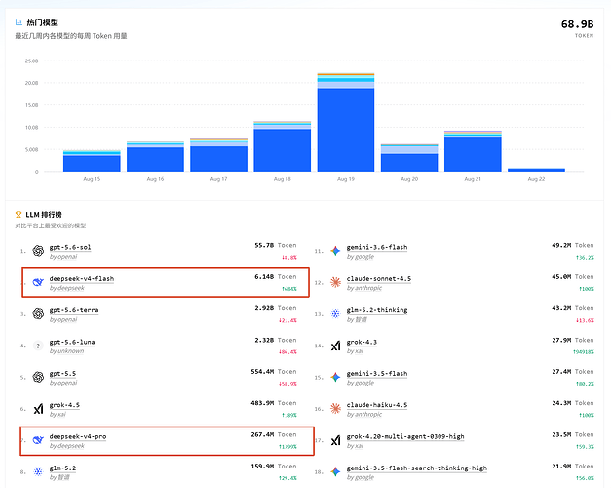The width and height of the screenshot is (611, 488).
Task: Click the 'by unknown' label under gpt-5.6-luna
Action: point(66,351)
